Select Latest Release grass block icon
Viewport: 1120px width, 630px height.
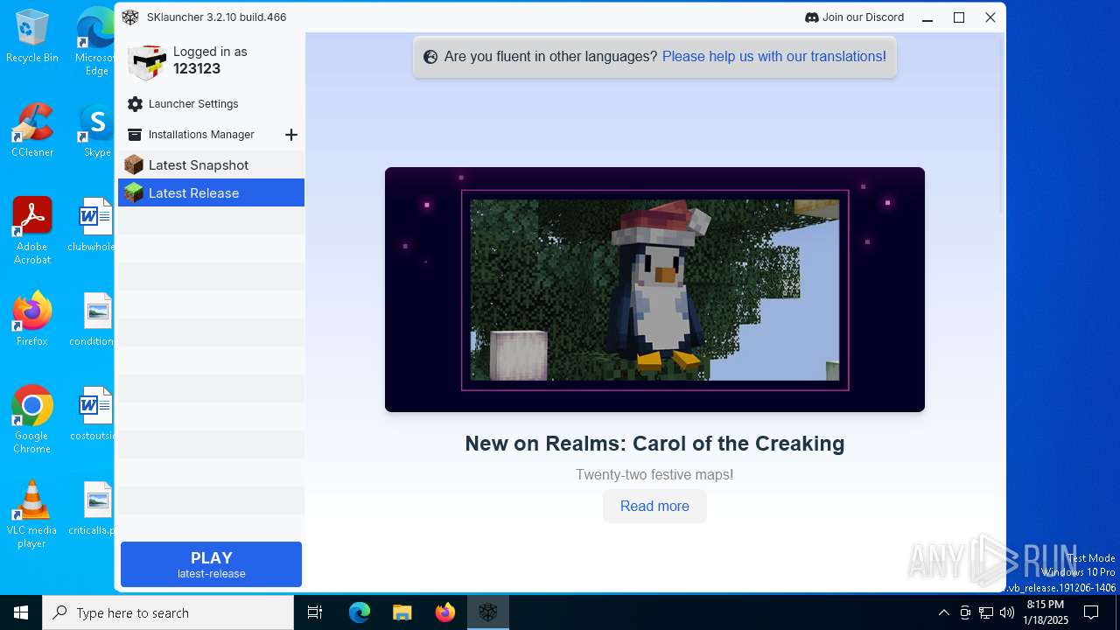134,192
